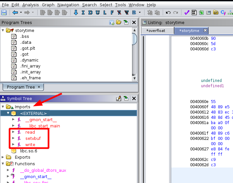Viewport: 233px width, 183px height.
Task: Open folder icon in Program Trees header
Action: 118,22
